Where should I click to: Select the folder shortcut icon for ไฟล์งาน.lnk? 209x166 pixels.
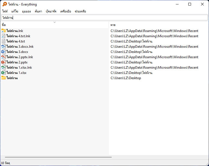pos(4,31)
